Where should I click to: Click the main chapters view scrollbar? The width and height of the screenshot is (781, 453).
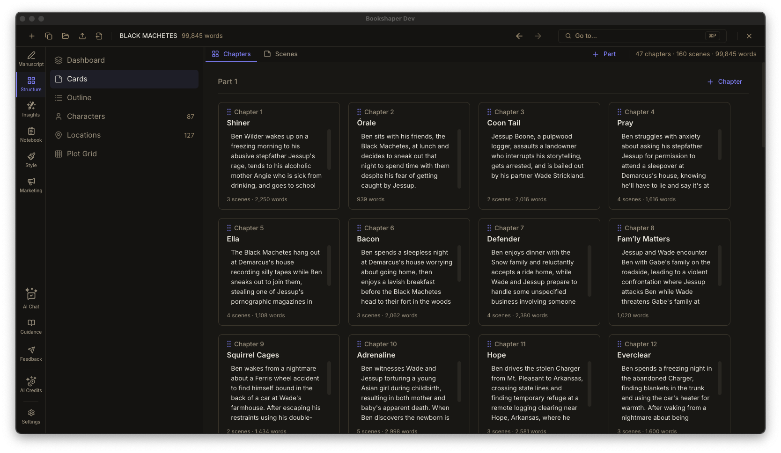click(763, 105)
